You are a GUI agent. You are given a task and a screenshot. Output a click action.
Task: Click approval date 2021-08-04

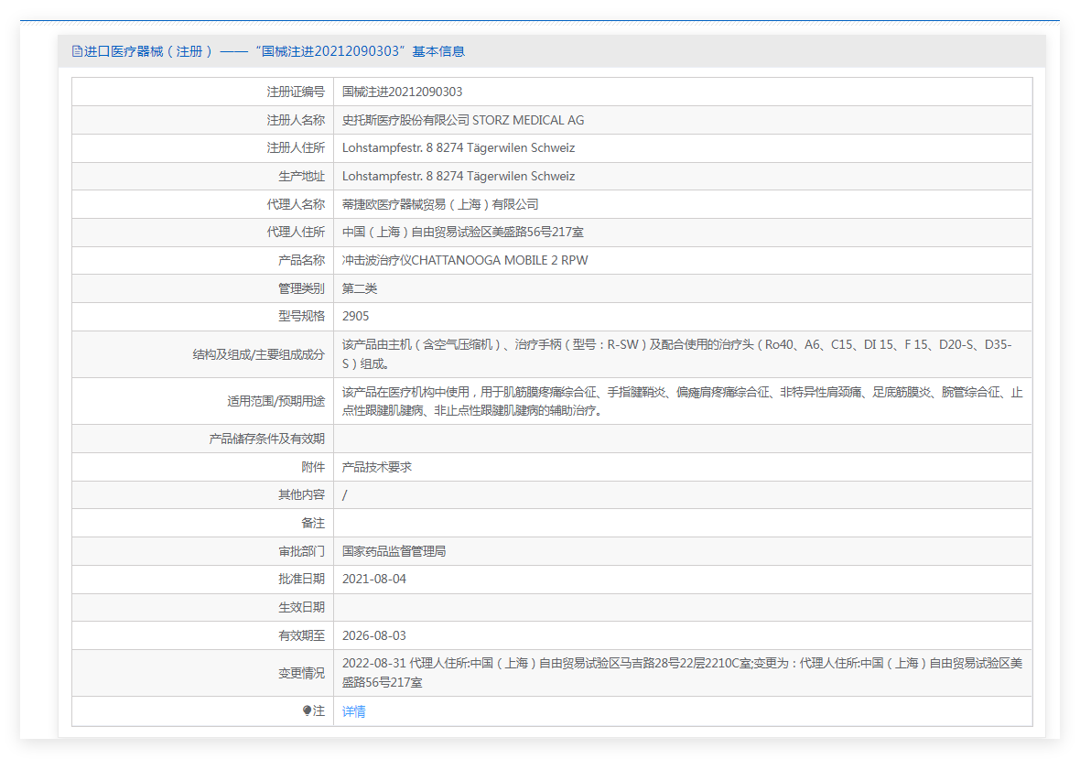374,580
